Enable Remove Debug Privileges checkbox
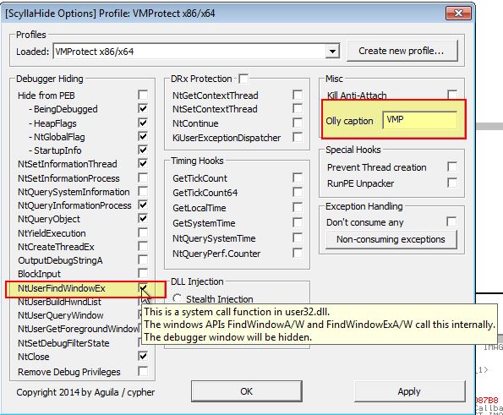503x415 pixels. [x=143, y=371]
